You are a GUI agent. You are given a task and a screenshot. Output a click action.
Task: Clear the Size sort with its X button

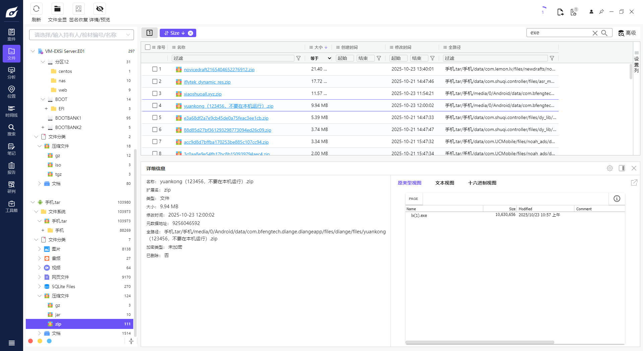191,33
